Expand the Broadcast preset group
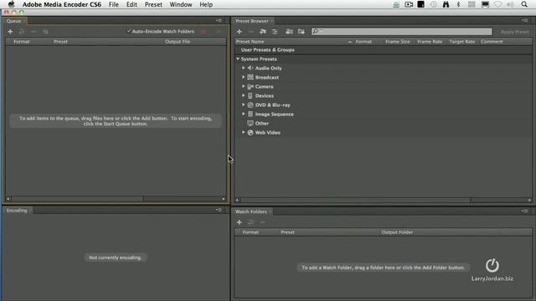The image size is (536, 301). coord(244,77)
